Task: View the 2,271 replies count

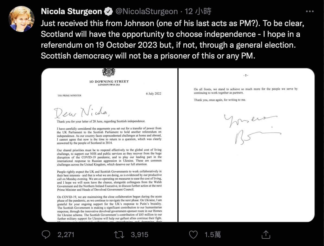Action: point(66,235)
